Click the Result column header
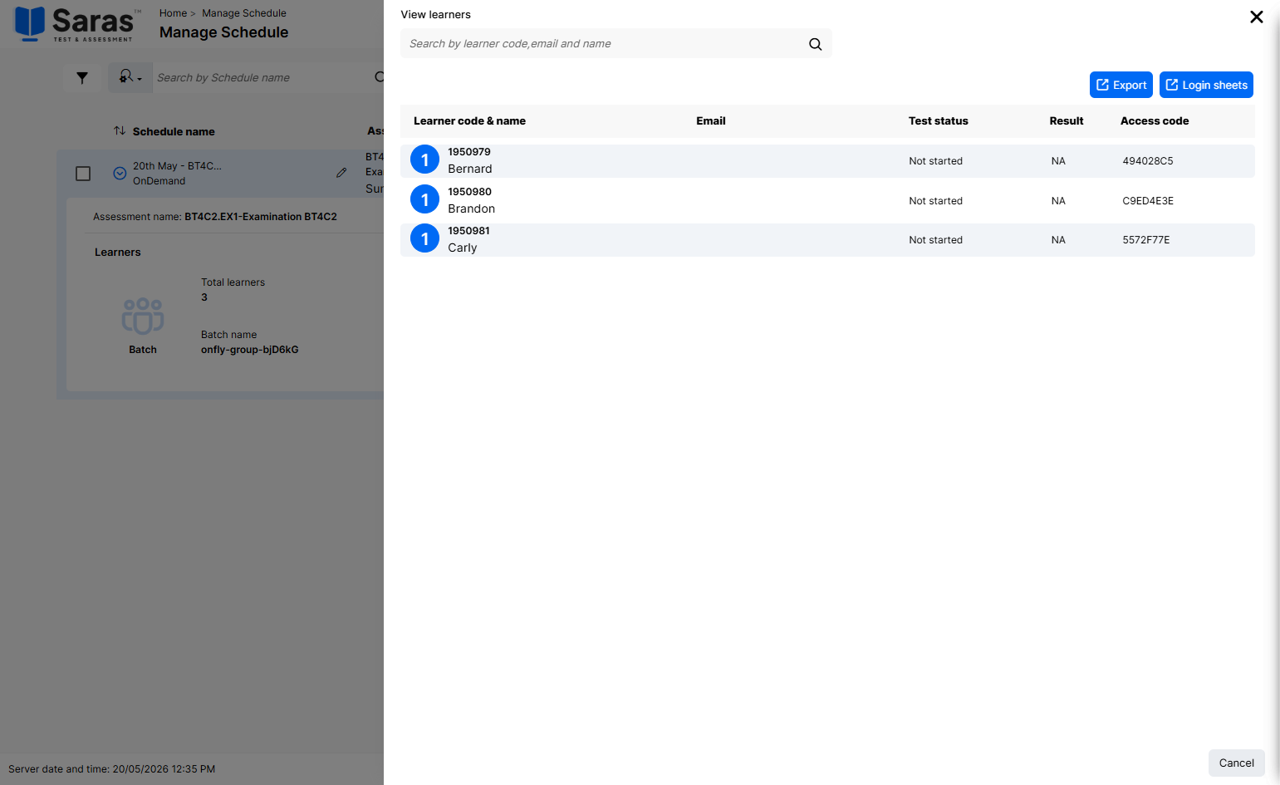 [1067, 121]
